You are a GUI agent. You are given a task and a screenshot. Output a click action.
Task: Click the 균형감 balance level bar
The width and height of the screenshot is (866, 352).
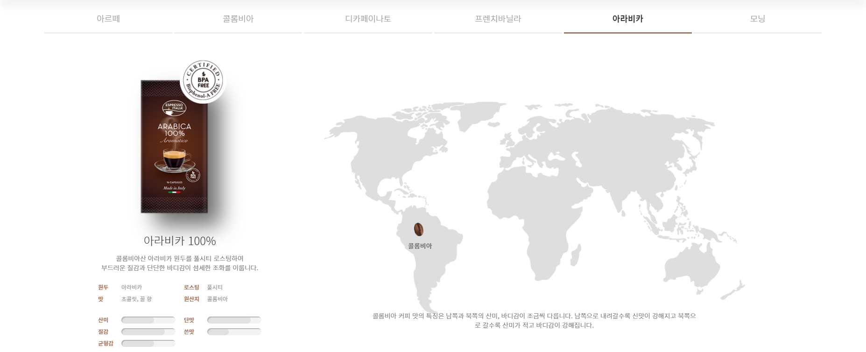tap(148, 343)
